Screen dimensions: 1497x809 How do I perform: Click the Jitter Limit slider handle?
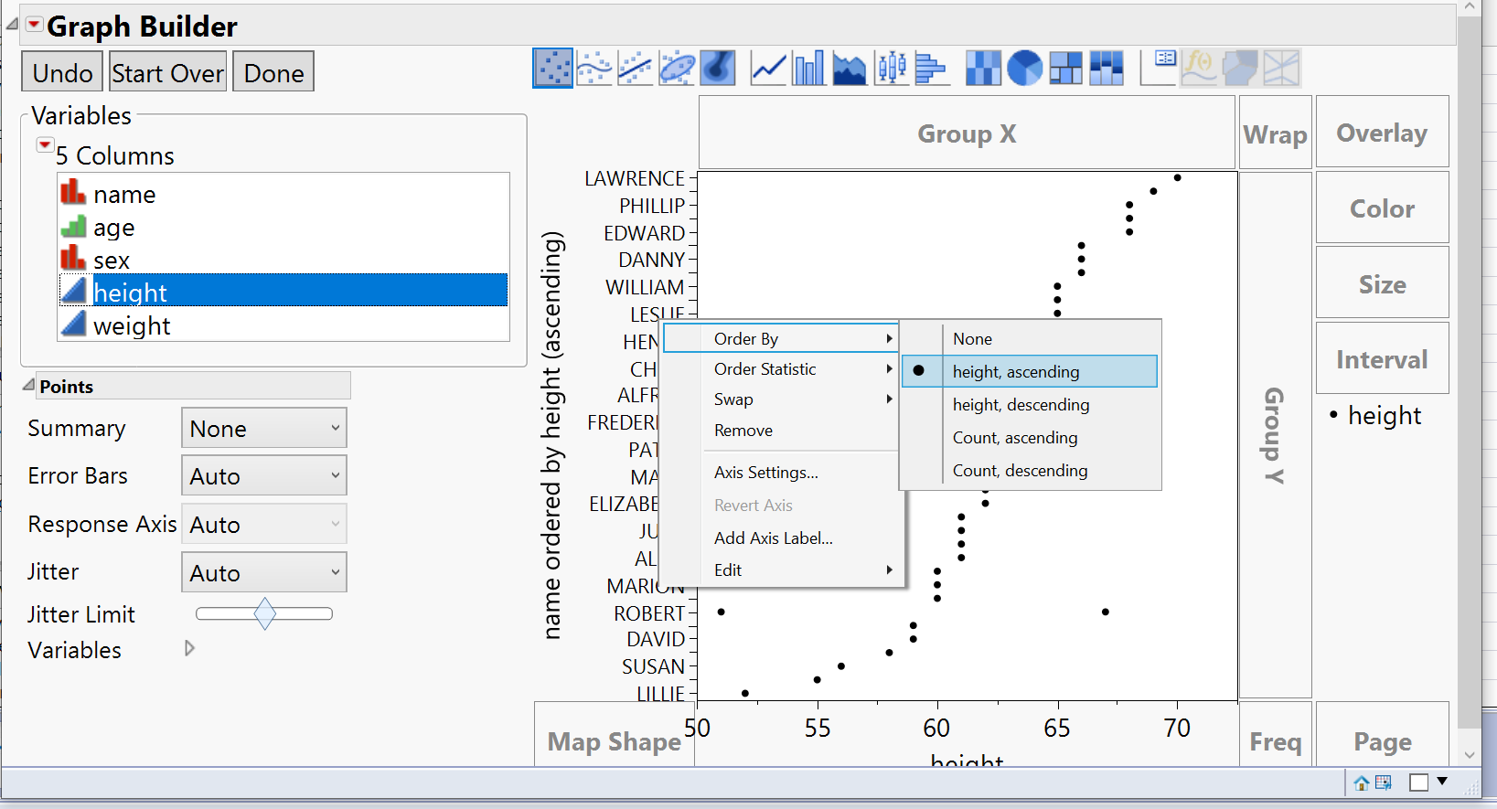(x=264, y=613)
